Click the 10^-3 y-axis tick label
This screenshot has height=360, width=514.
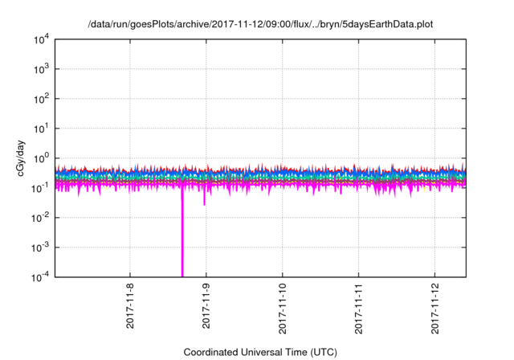(x=40, y=247)
